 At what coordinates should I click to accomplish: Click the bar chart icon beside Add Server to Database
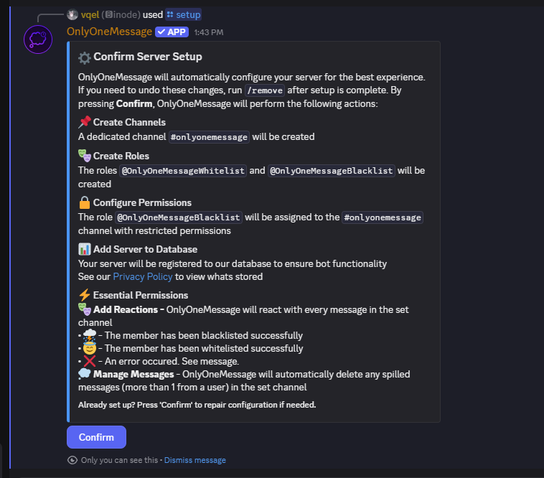84,249
